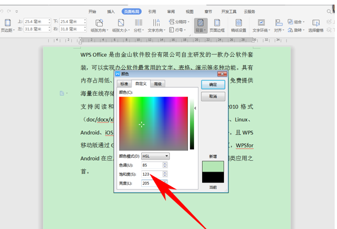Screen dimensions: 337x229
Task: Close the 颜色 color dialog
Action: coord(222,74)
